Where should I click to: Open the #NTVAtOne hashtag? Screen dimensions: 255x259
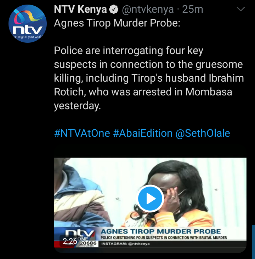point(82,133)
